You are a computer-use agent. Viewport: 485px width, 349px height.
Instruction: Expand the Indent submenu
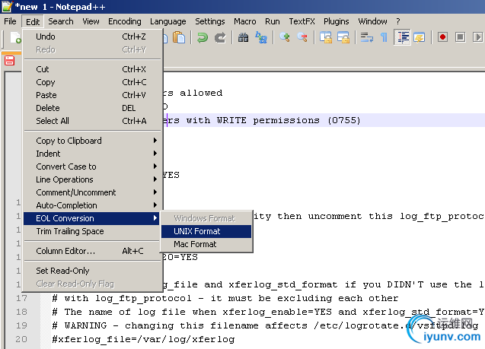92,154
